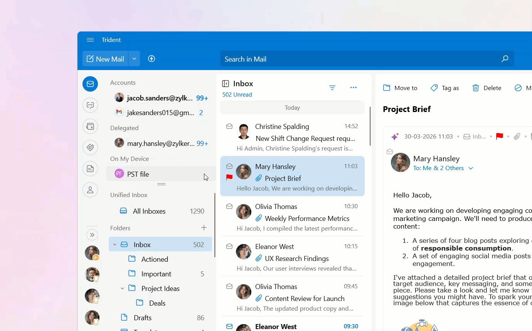Compose with the New Mail button
Screen dimensions: 532x331
(105, 59)
